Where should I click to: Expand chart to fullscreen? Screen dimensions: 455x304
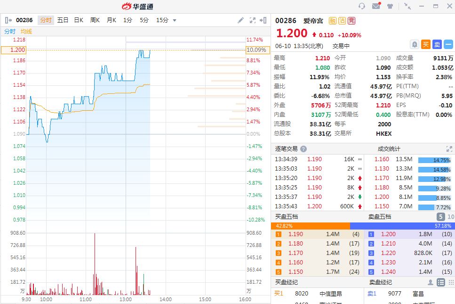click(253, 20)
